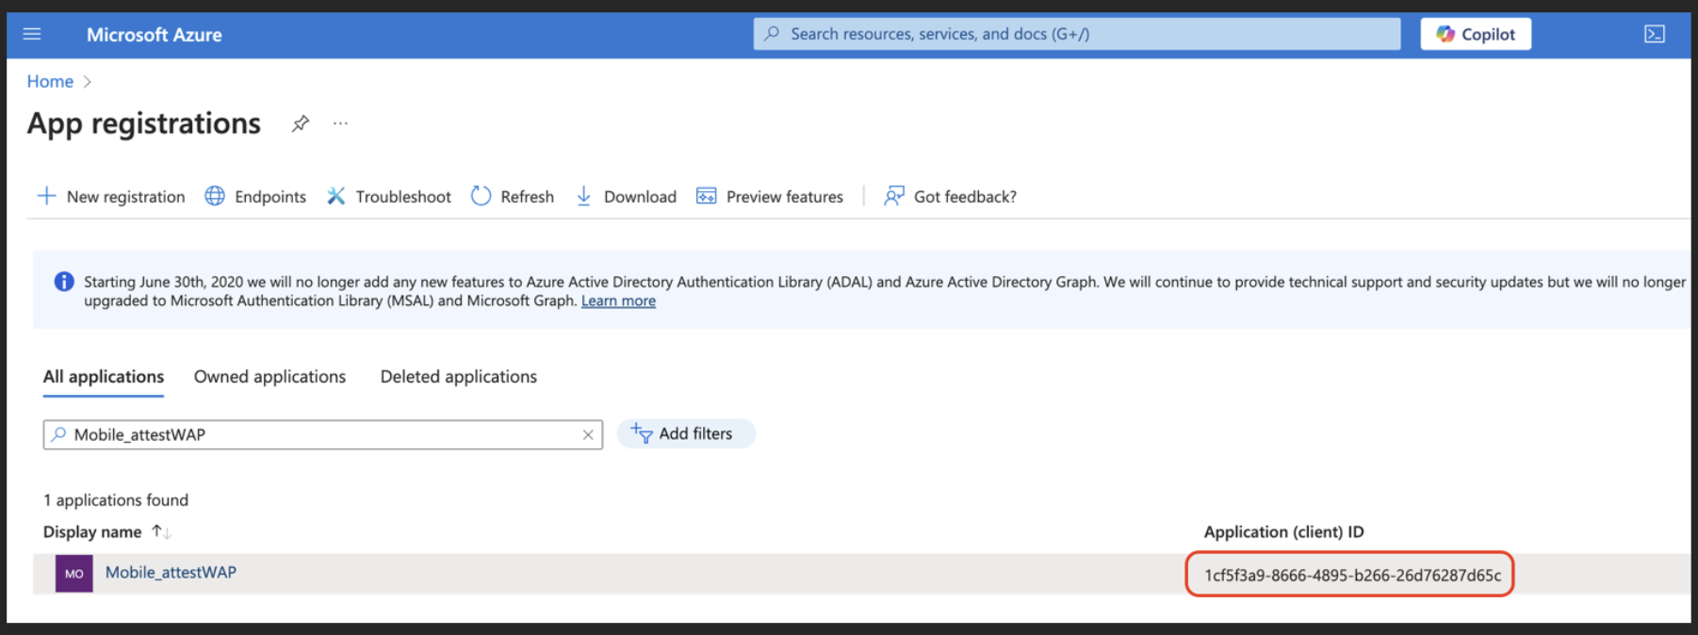The width and height of the screenshot is (1698, 635).
Task: Click the Azure search resources box
Action: (1076, 35)
